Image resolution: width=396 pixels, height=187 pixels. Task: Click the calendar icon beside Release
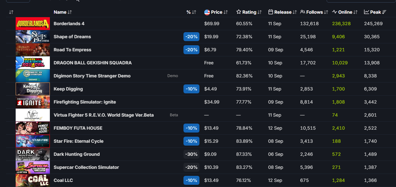point(270,12)
